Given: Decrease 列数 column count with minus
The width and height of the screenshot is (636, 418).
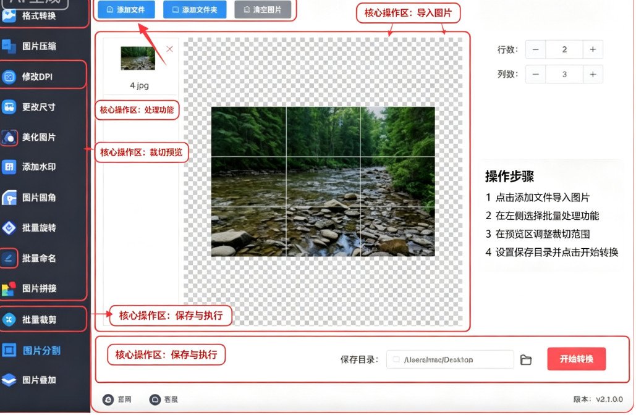Looking at the screenshot, I should (x=535, y=74).
